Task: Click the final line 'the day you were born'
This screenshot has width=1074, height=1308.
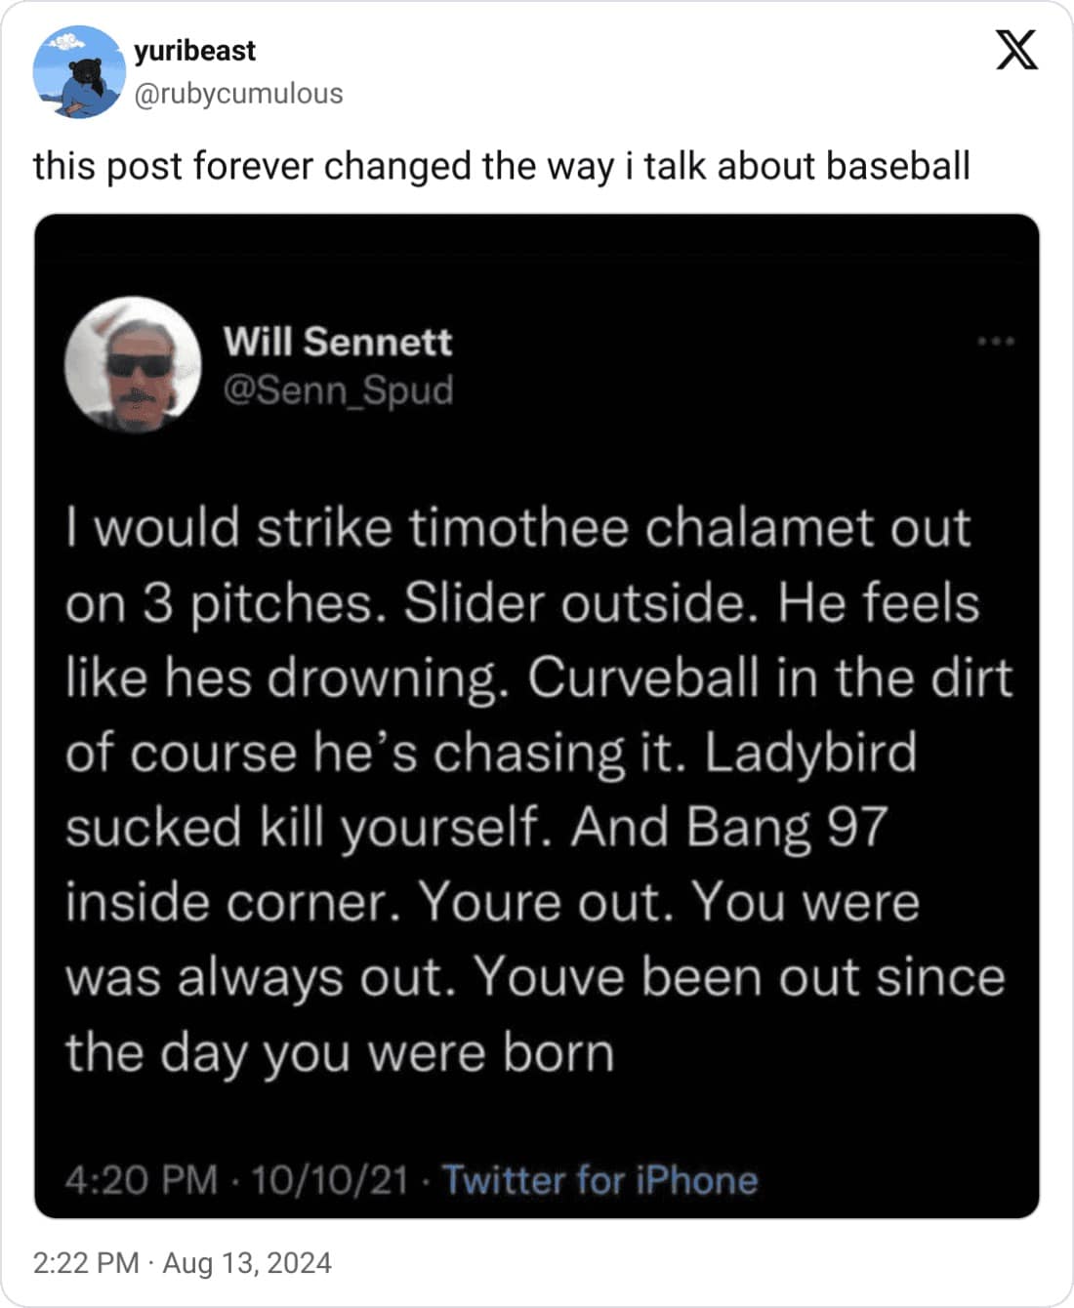Action: coord(340,1053)
